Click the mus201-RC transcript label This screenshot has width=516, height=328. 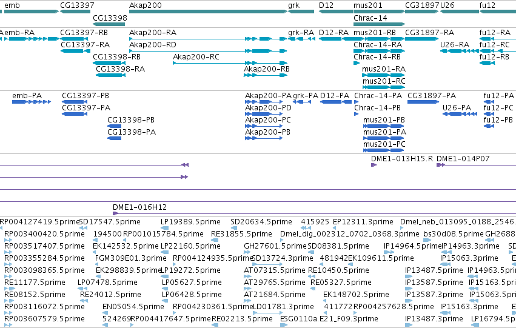pyautogui.click(x=384, y=81)
